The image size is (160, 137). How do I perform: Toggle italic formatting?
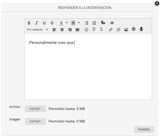(x=37, y=23)
